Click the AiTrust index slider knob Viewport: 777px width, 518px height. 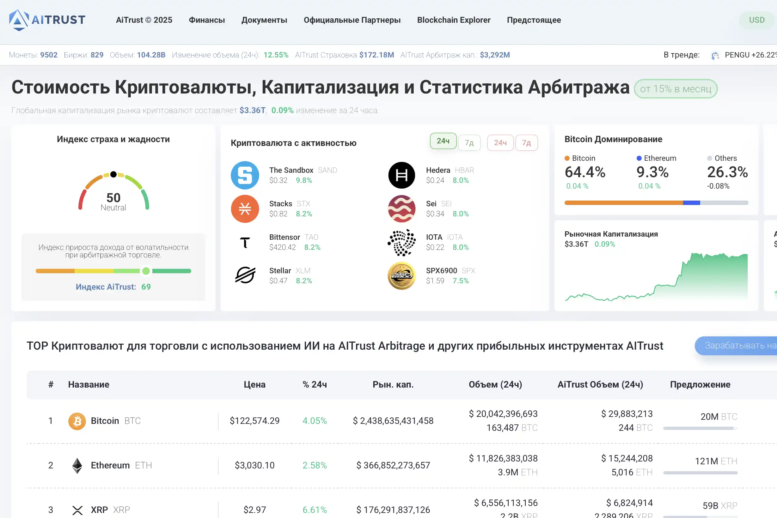click(x=146, y=271)
